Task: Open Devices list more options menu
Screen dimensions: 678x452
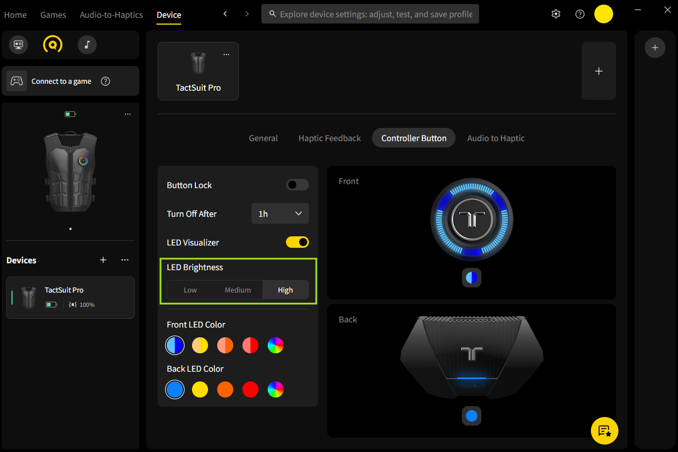Action: click(125, 260)
